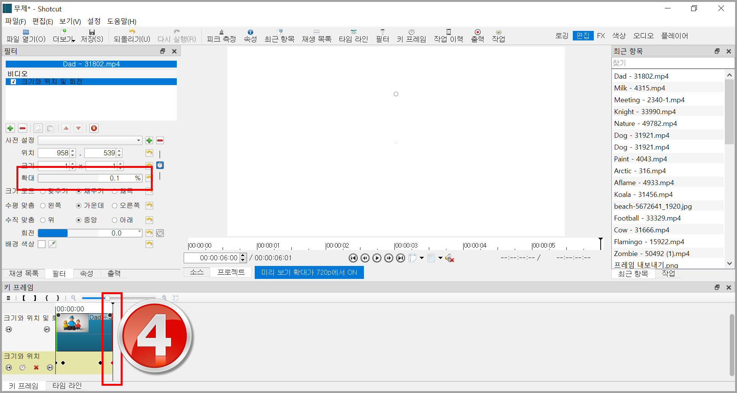
Task: Select 아래 for 수직 맞춤
Action: [x=115, y=220]
